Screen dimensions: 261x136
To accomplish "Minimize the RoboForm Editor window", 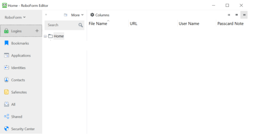I will point(214,6).
